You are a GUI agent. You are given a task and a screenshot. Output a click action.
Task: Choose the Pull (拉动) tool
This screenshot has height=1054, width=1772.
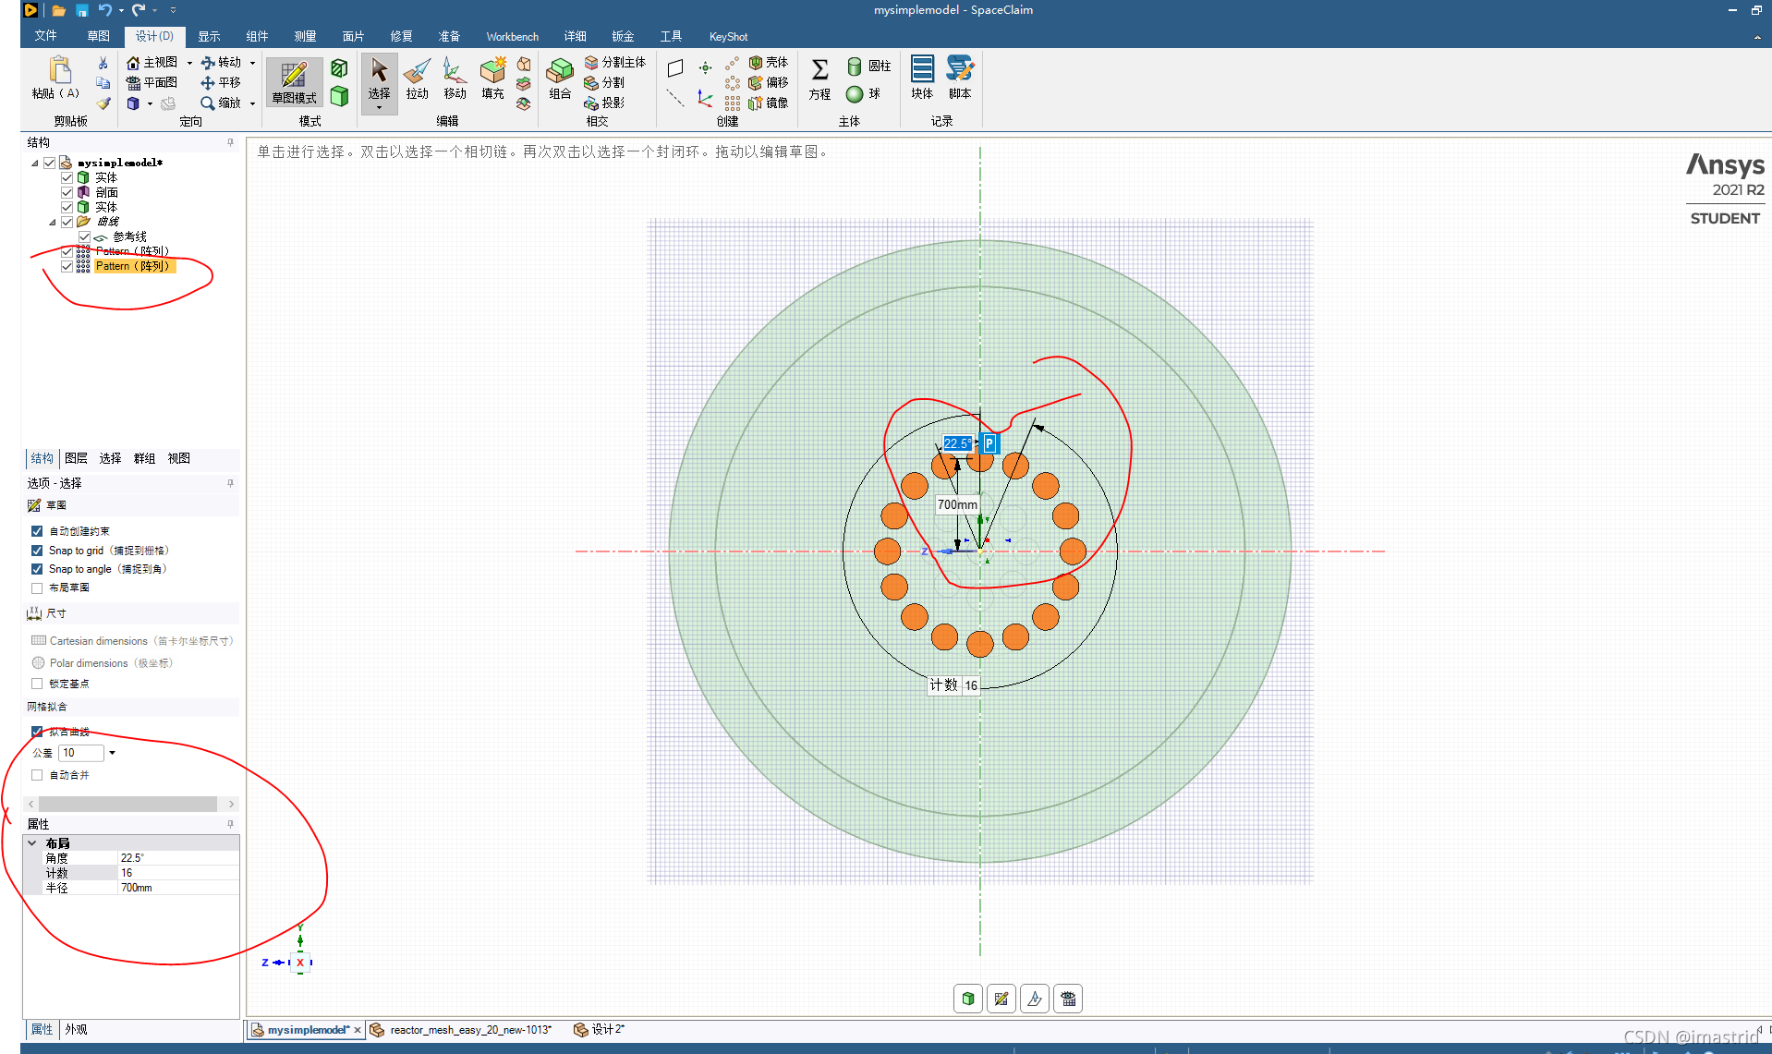418,79
